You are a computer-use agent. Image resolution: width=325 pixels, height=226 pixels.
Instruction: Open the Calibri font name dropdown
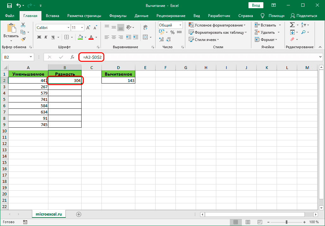click(68, 28)
